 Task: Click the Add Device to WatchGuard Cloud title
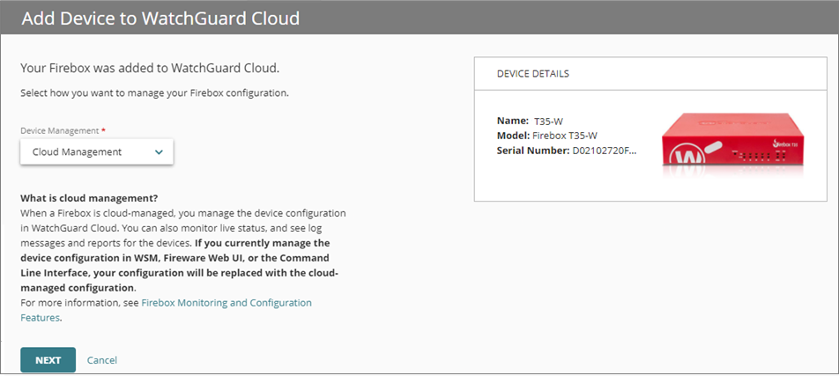(160, 18)
